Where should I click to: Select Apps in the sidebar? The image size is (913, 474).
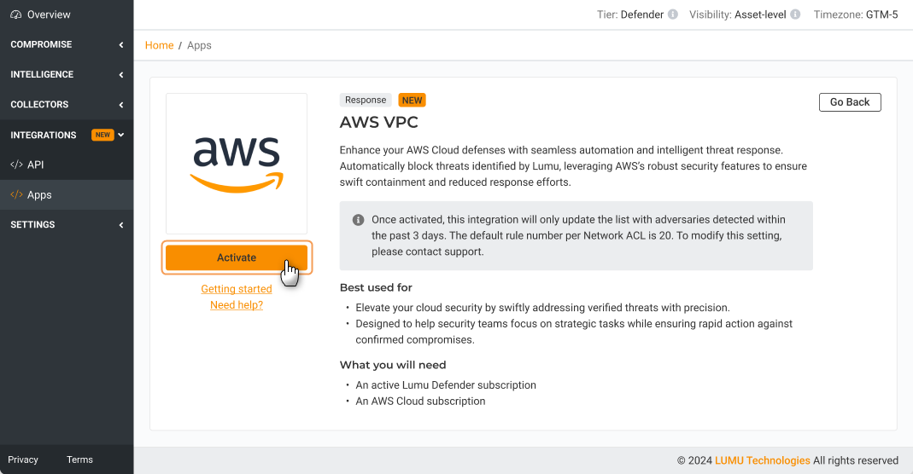click(39, 194)
